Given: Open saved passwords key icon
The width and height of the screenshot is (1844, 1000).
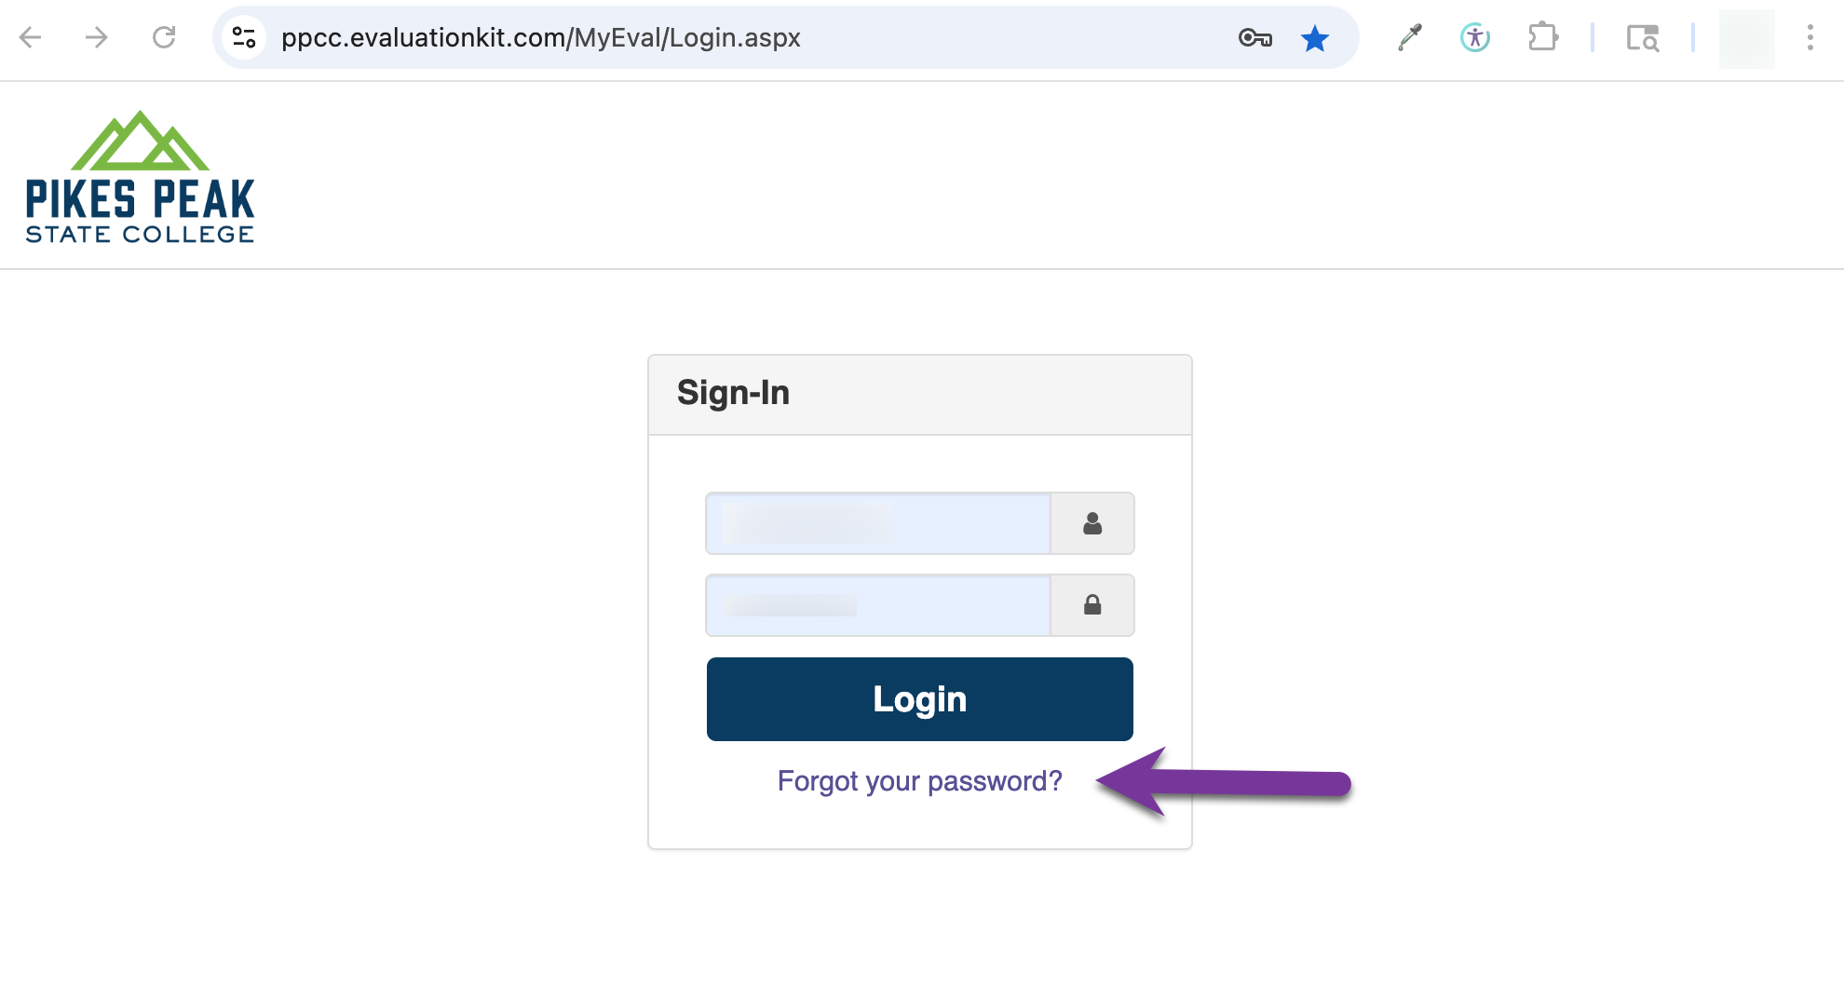Looking at the screenshot, I should [1254, 37].
